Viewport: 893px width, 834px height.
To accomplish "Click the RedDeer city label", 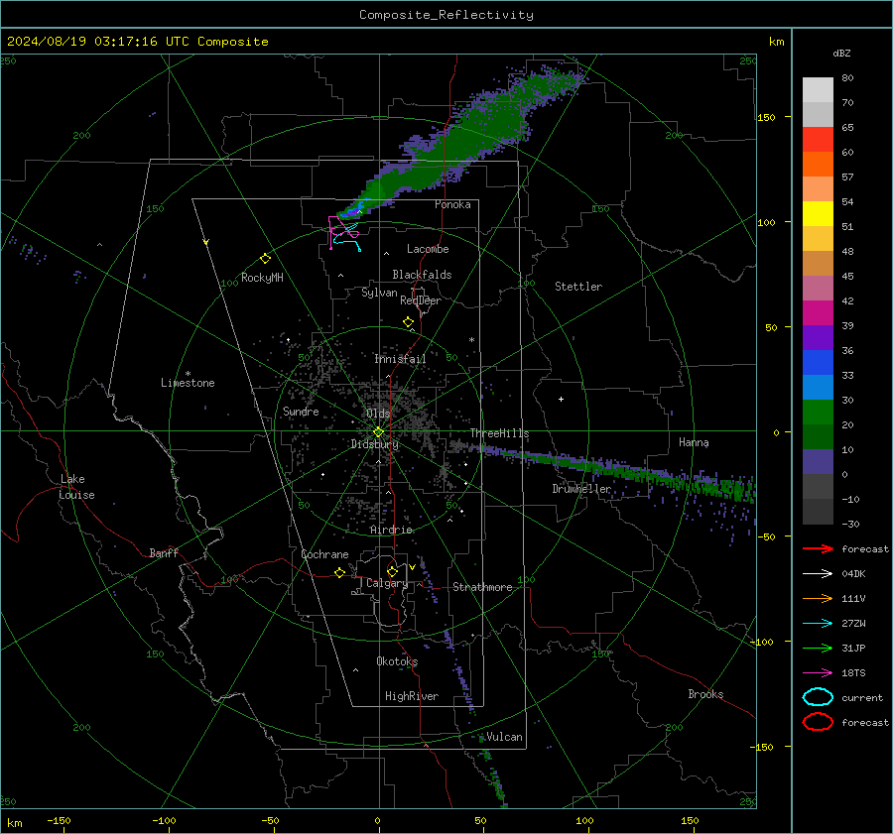I will tap(421, 300).
